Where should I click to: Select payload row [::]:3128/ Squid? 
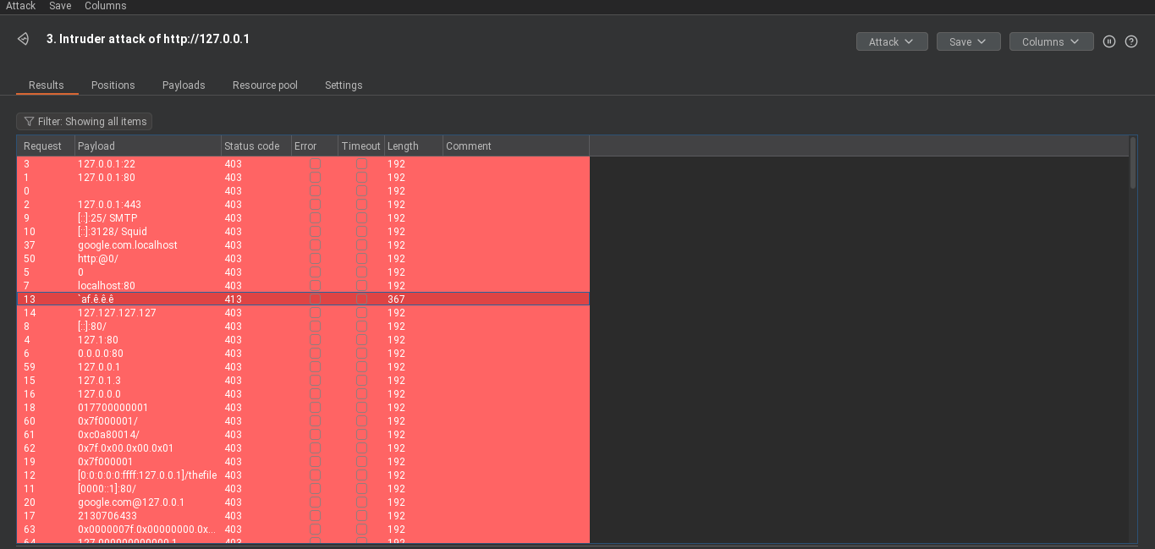coord(303,232)
